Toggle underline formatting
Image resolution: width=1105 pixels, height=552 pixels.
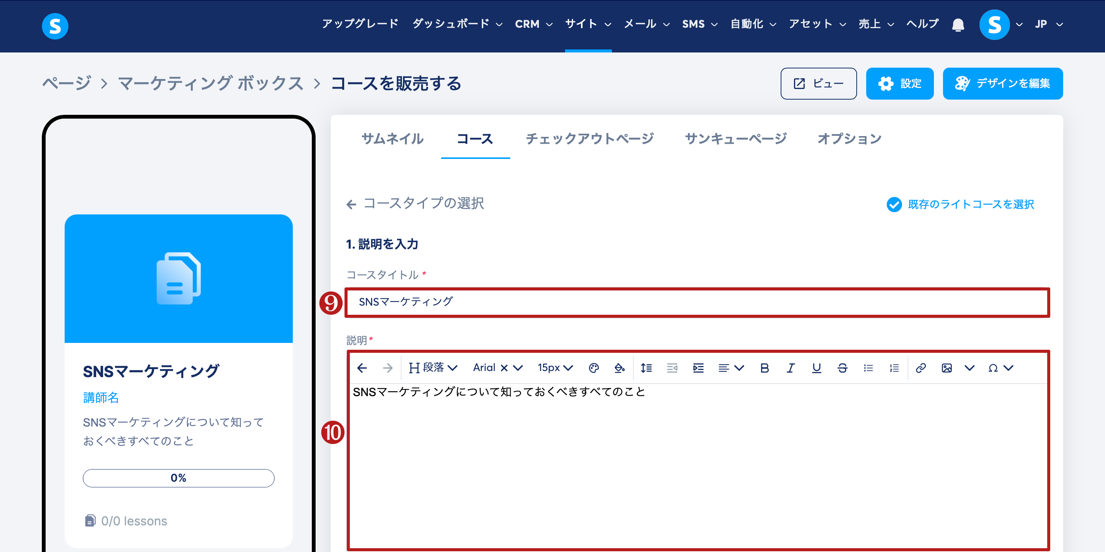(x=816, y=368)
